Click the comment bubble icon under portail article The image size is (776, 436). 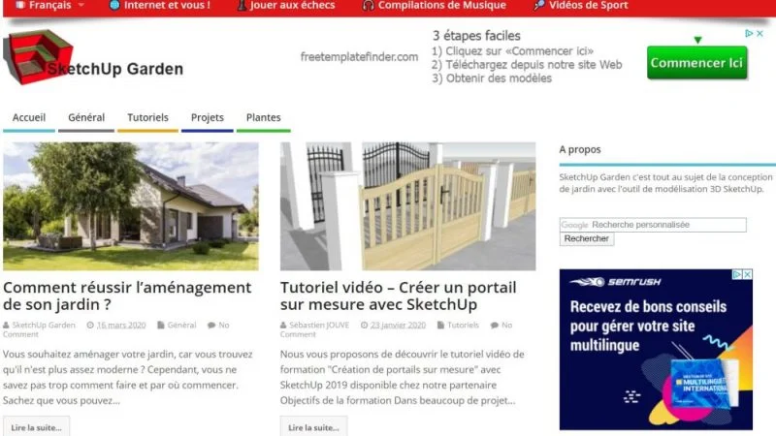(495, 326)
